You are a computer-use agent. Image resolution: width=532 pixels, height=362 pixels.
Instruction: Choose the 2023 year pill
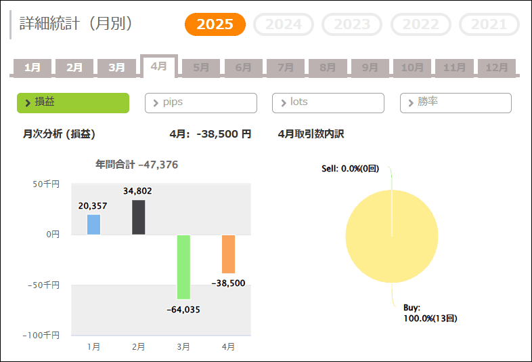352,24
